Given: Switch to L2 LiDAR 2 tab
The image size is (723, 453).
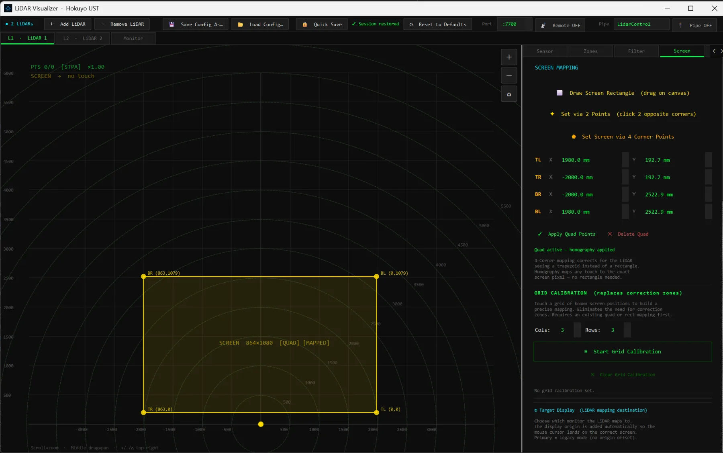Looking at the screenshot, I should (83, 38).
